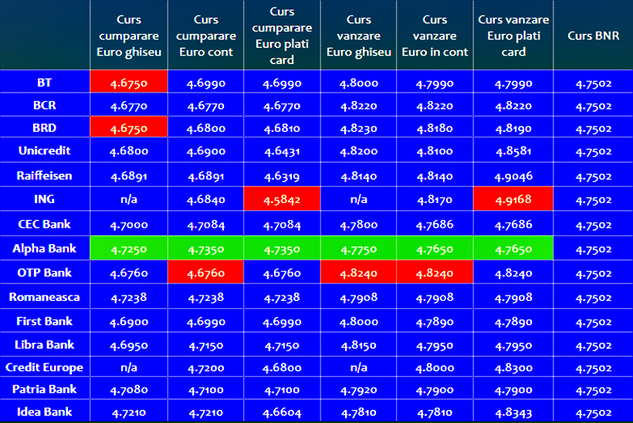Click Unicredit's 4.6431 card buy rate
Viewport: 633px width, 423px height.
(x=282, y=151)
